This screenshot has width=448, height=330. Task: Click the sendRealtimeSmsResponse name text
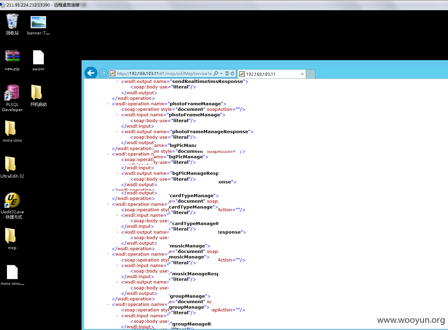coord(208,82)
